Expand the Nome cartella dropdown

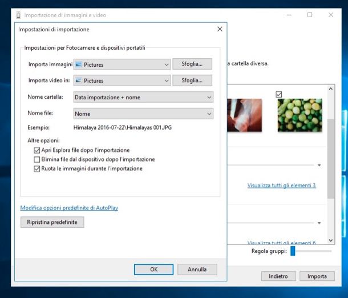pos(209,98)
